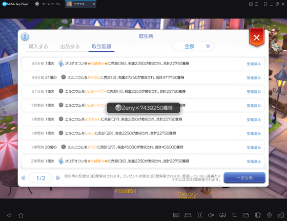This screenshot has height=221, width=287.
Task: Open the keyboard mapping icon
Action: pyautogui.click(x=176, y=215)
